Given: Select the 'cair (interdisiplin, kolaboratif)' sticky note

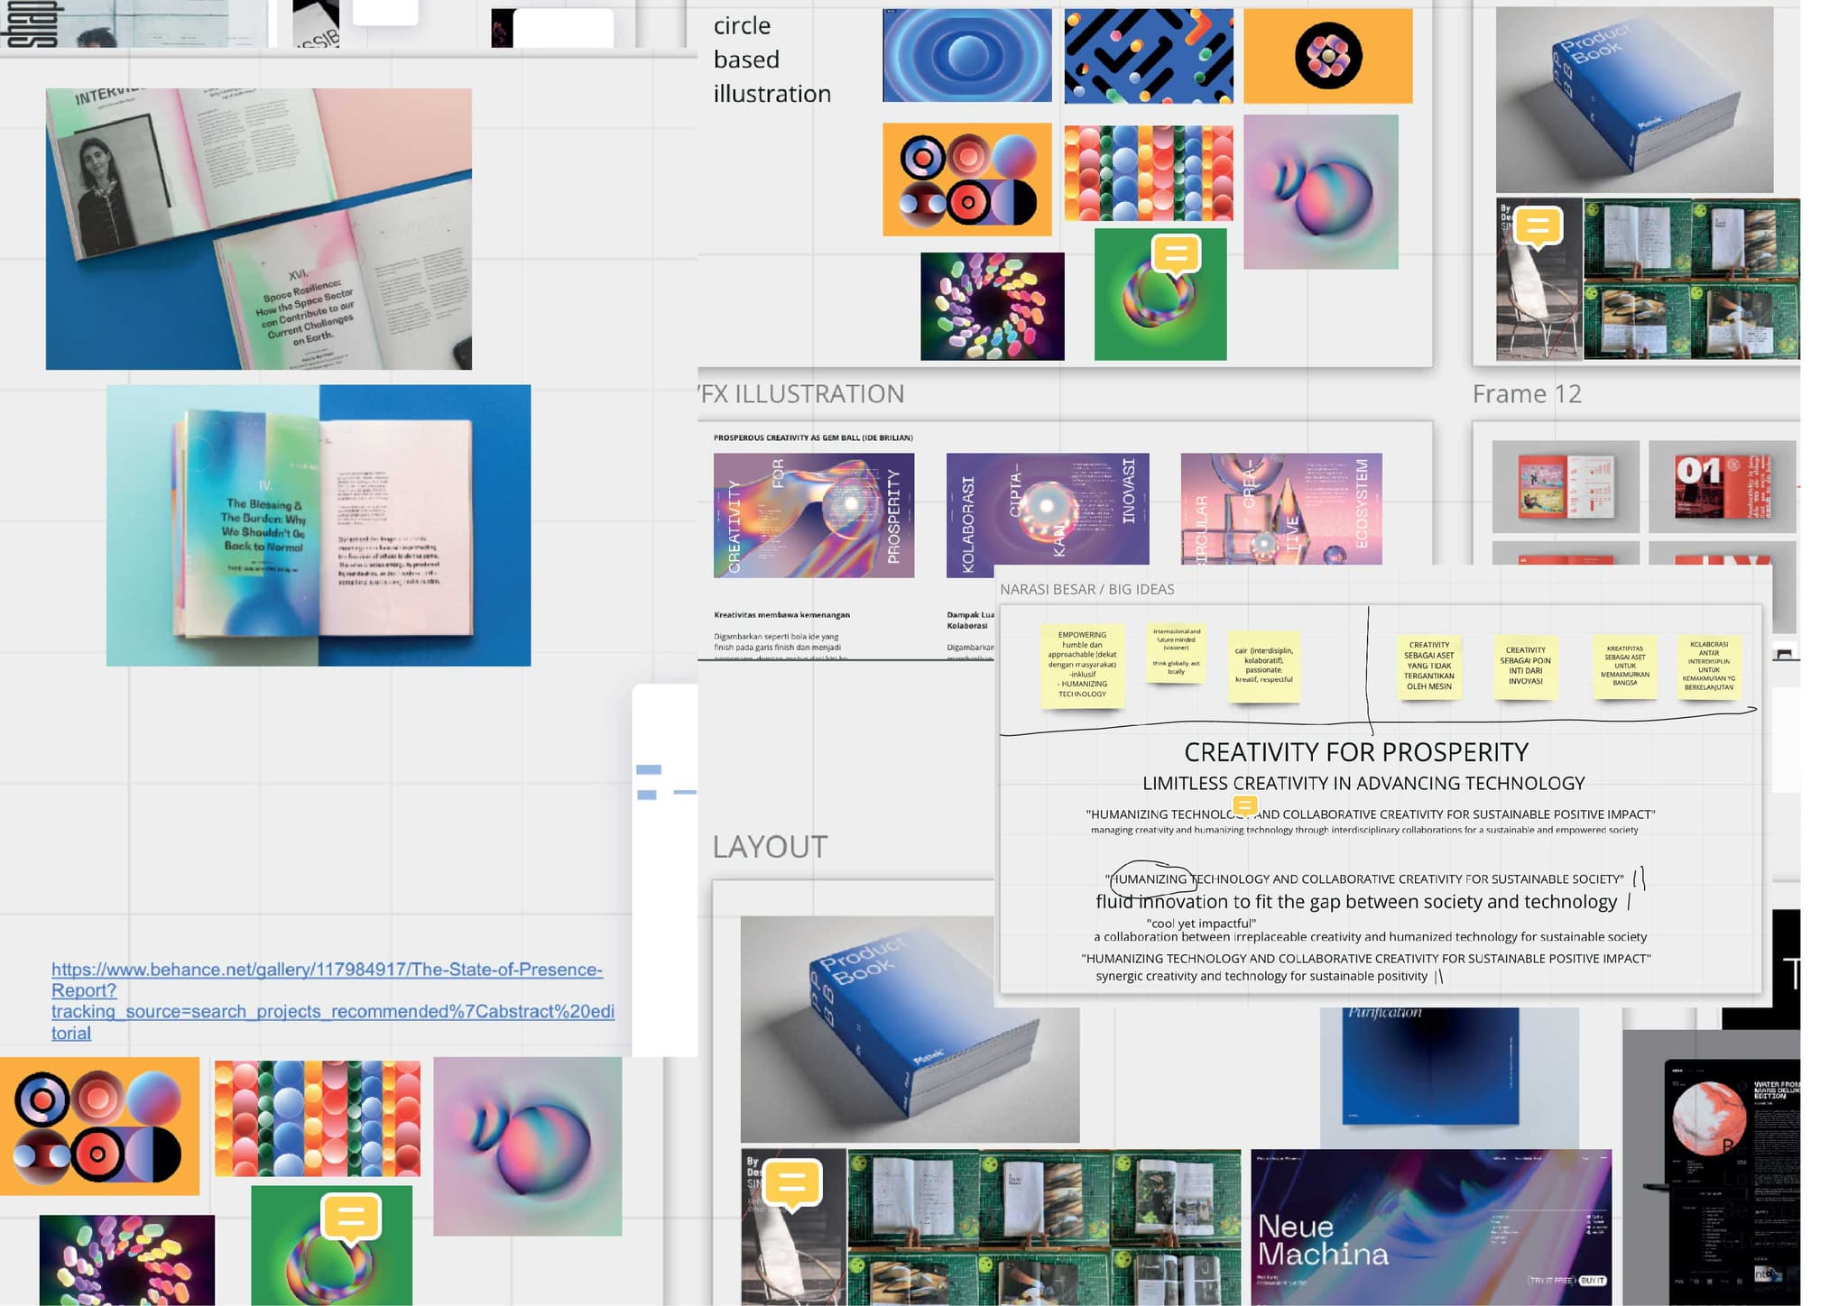Looking at the screenshot, I should (x=1263, y=666).
